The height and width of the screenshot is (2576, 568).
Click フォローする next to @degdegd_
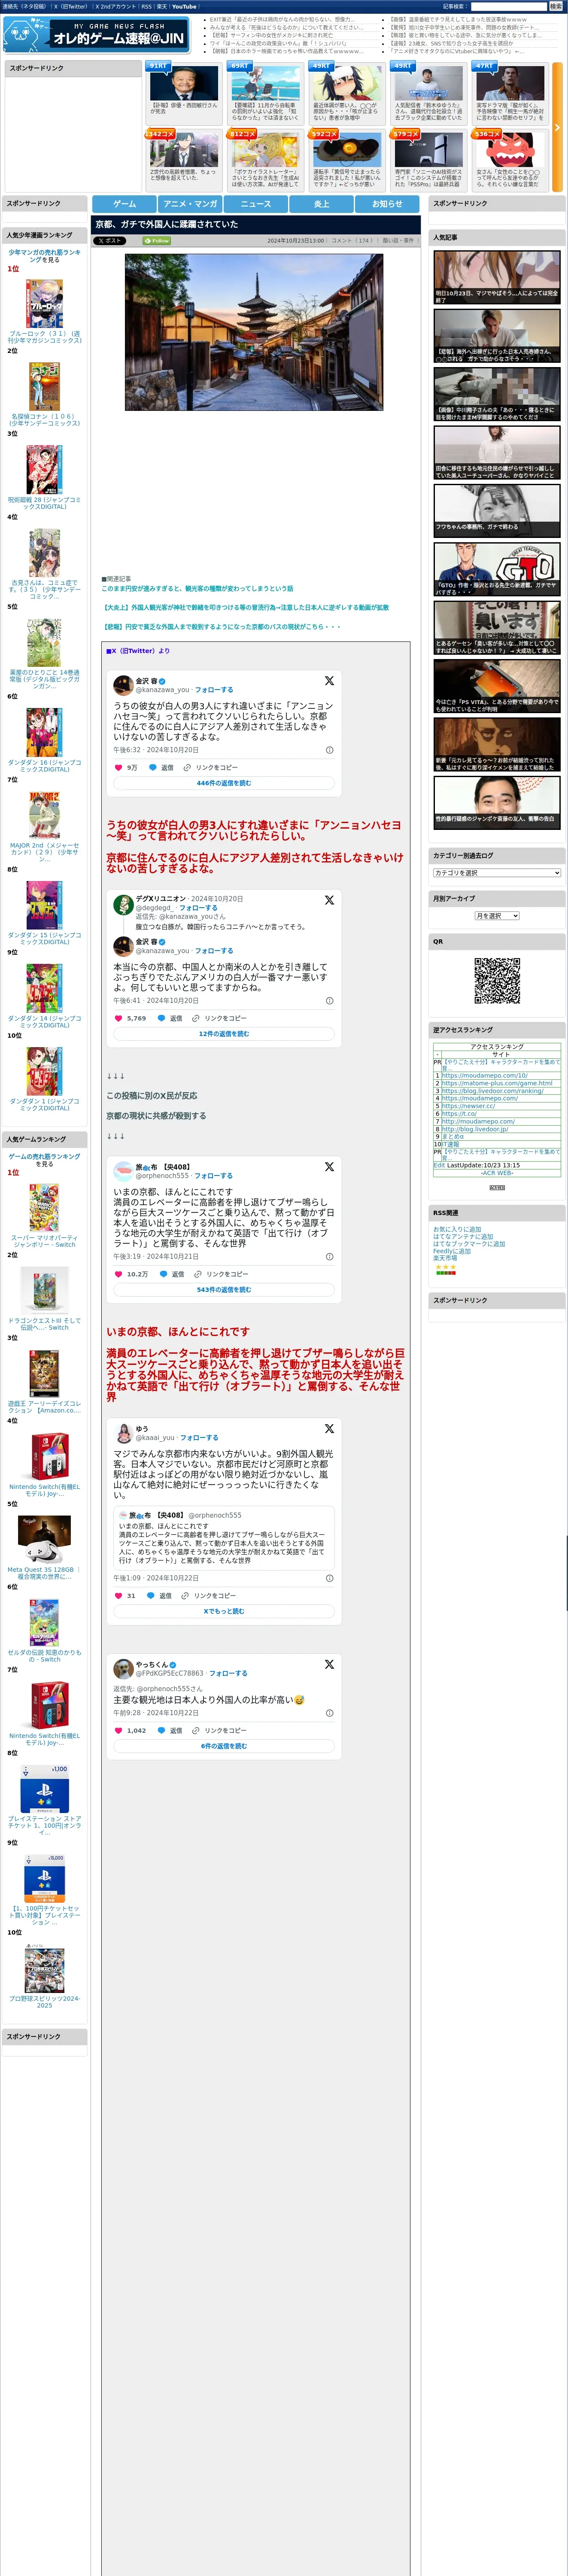[x=198, y=908]
